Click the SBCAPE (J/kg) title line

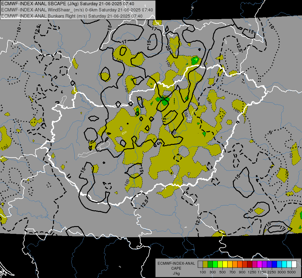pyautogui.click(x=68, y=4)
